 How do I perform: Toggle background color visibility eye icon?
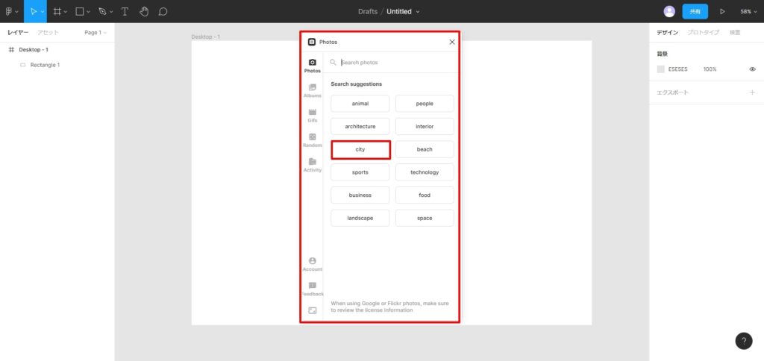752,69
